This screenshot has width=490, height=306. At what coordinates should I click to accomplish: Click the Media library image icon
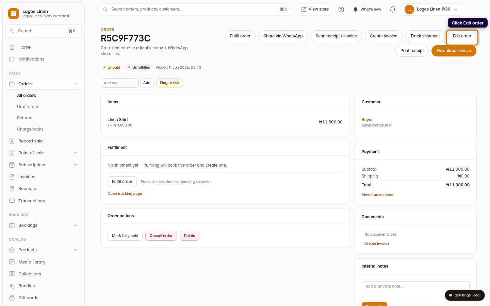[12, 262]
